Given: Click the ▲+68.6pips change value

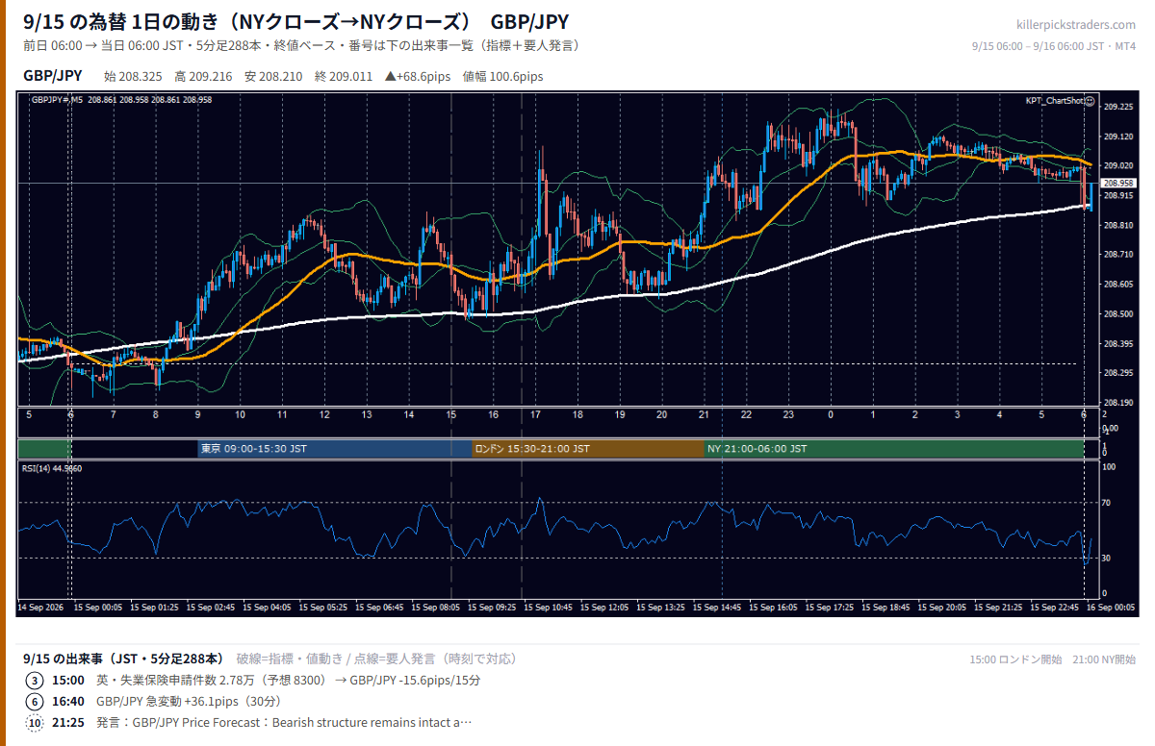Looking at the screenshot, I should click(418, 76).
